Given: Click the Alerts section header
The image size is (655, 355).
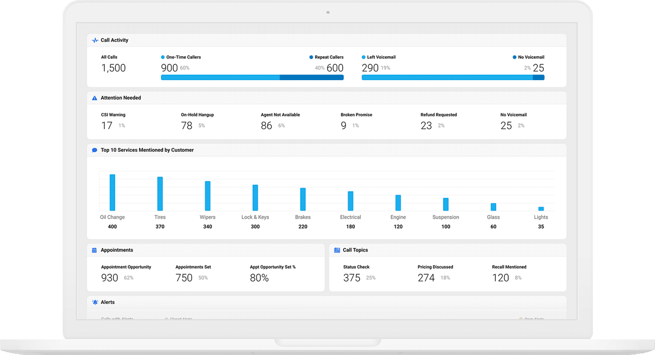Looking at the screenshot, I should pos(108,302).
